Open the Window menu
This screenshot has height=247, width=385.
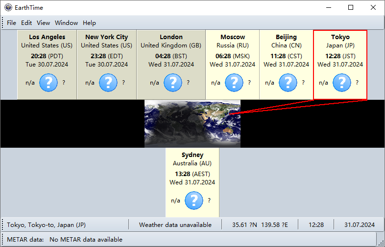[x=66, y=23]
